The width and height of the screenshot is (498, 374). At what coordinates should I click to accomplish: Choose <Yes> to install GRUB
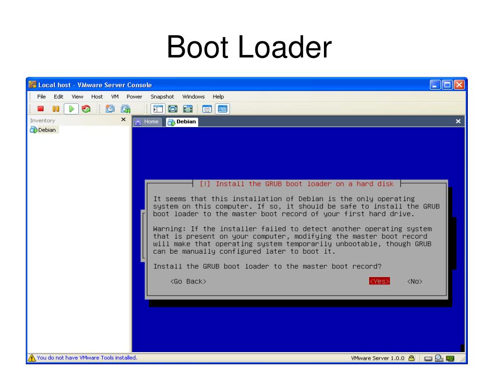pos(379,281)
